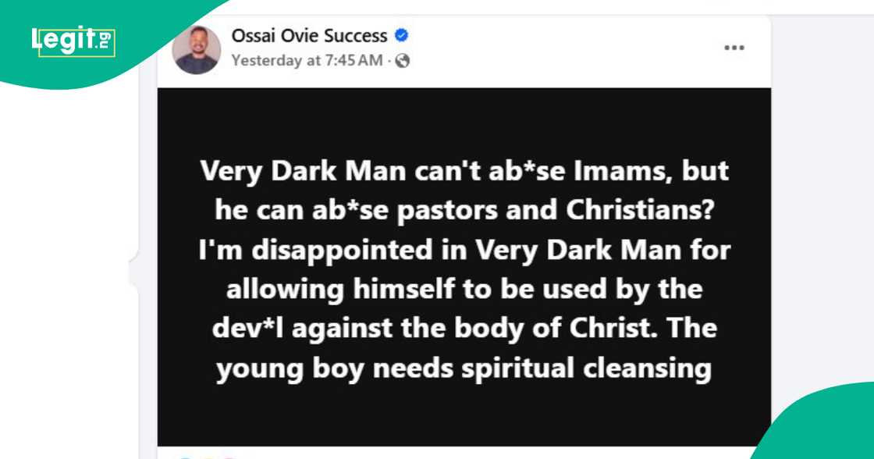Open the Ossai Ovie Success profile name
The image size is (874, 459).
[x=309, y=36]
